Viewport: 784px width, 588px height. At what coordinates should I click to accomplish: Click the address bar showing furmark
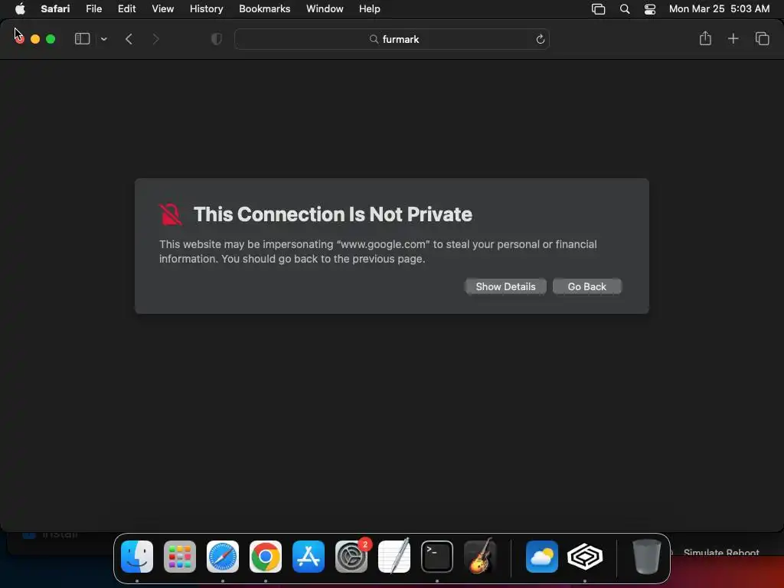click(391, 39)
